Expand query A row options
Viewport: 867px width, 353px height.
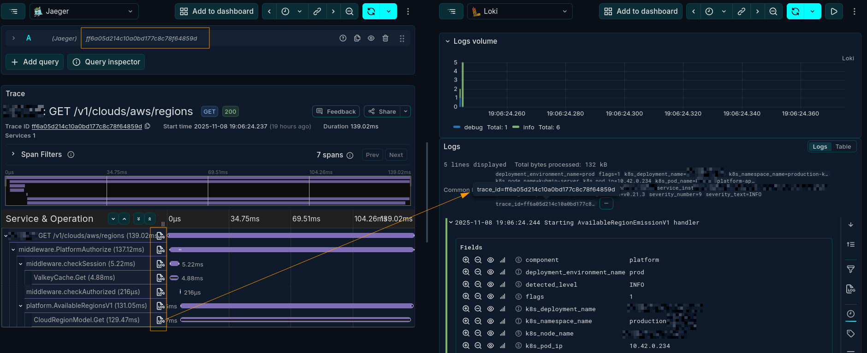tap(13, 38)
